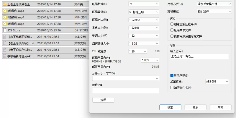This screenshot has width=236, height=118.
Task: Click the 【来了就能下载和... text document icon
Action: tap(5, 37)
